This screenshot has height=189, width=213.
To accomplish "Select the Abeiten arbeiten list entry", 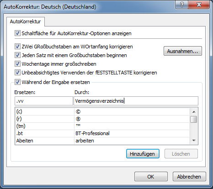I will tap(102, 141).
